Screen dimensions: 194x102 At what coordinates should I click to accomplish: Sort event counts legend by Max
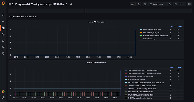pos(180,67)
